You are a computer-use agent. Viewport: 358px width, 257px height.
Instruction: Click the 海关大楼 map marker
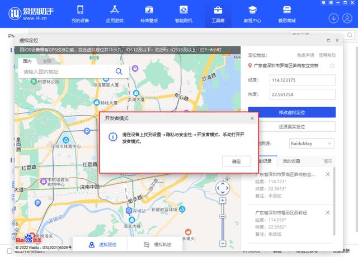point(132,220)
